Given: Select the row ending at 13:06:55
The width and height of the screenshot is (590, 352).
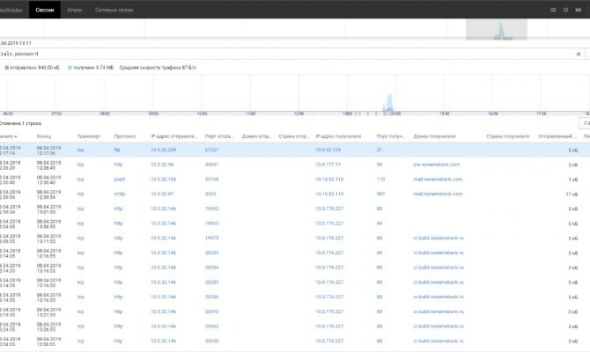Looking at the screenshot, I should (x=295, y=224).
